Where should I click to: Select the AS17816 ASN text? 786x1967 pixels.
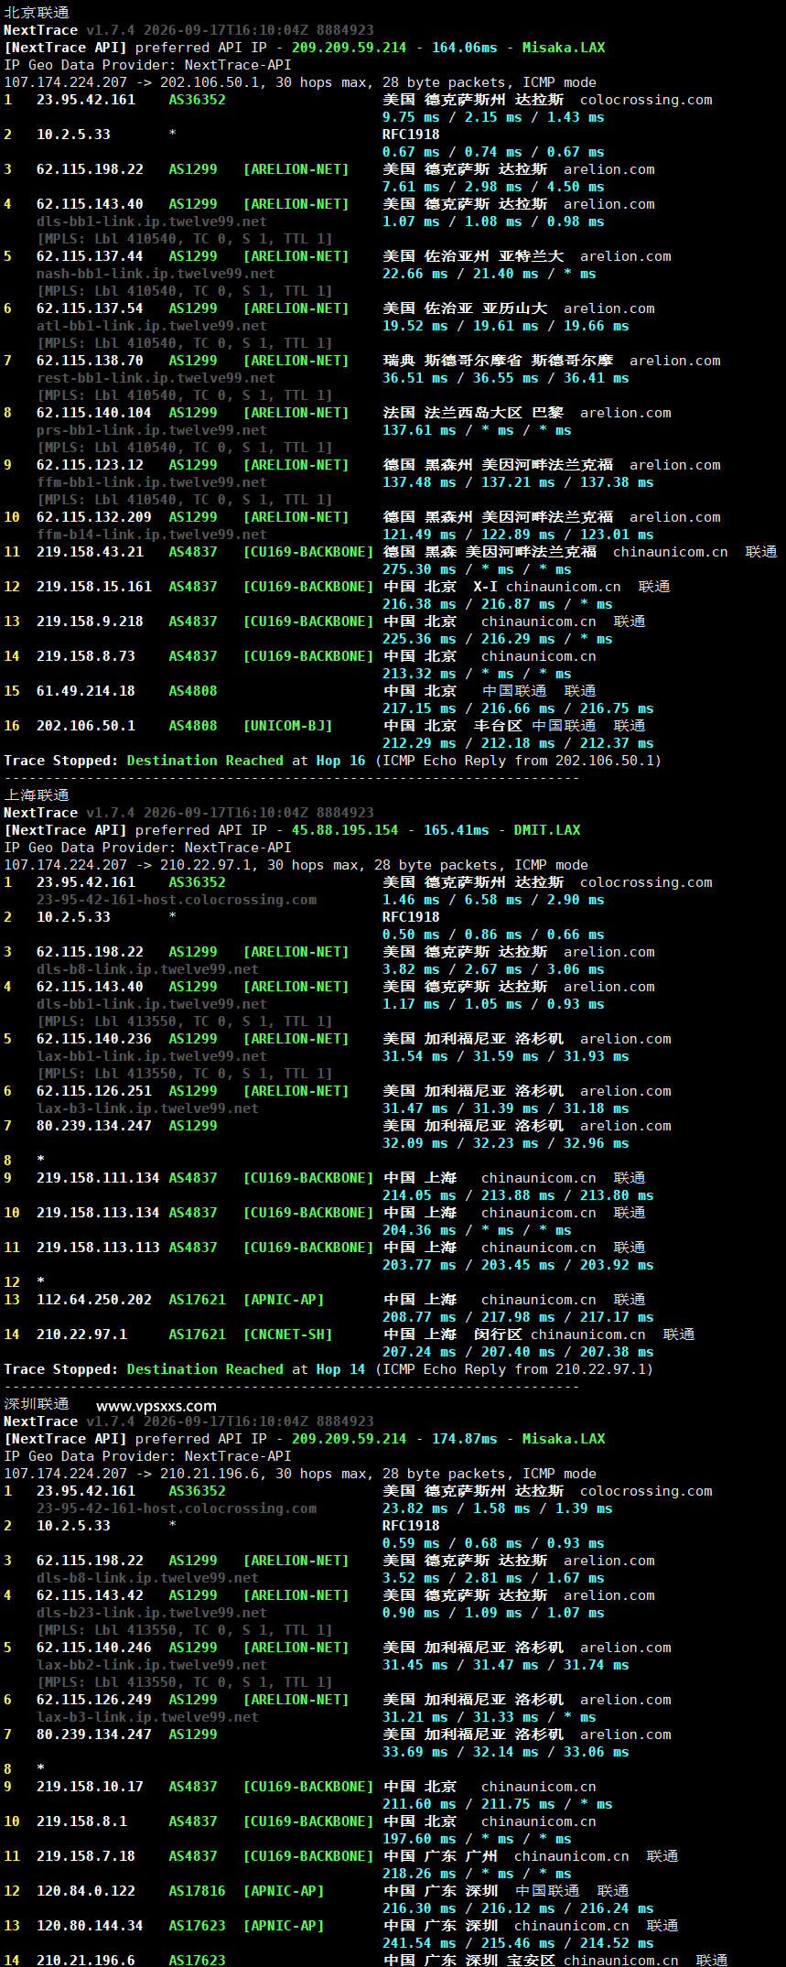click(x=197, y=1891)
